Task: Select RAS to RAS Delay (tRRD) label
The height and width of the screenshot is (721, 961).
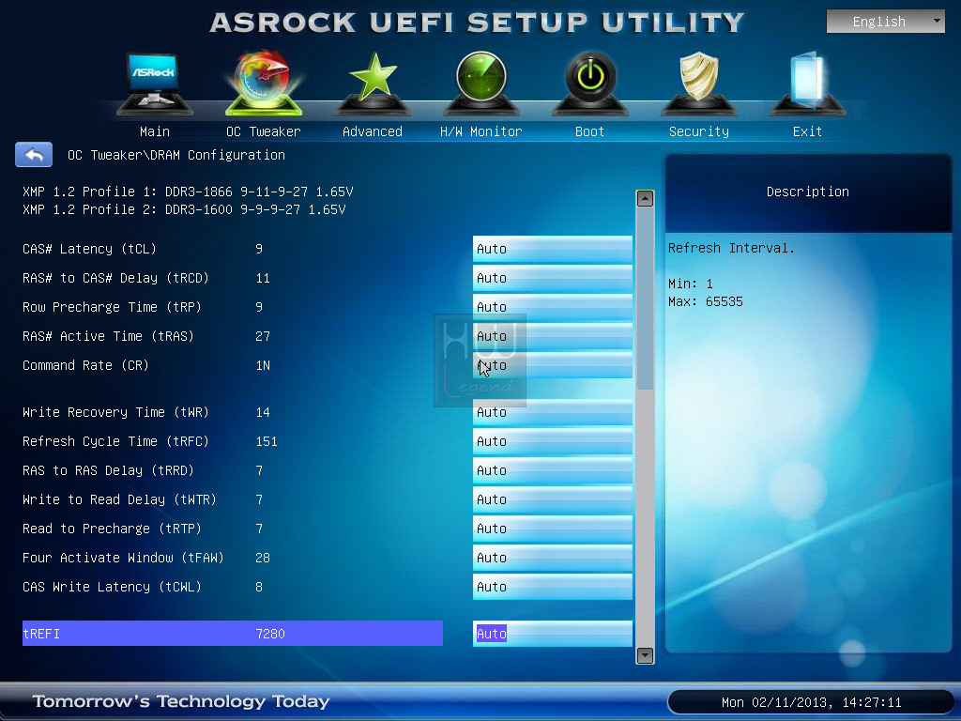Action: (109, 471)
